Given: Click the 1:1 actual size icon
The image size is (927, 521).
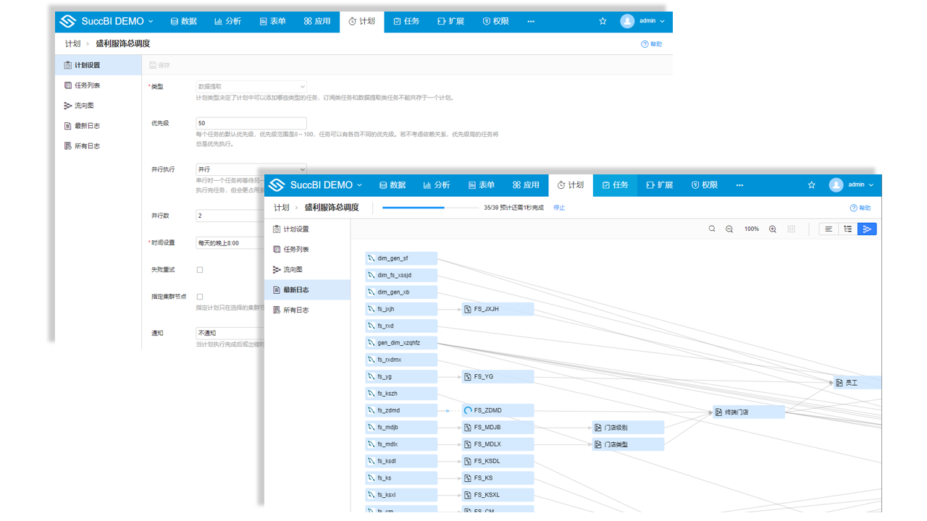Looking at the screenshot, I should click(x=791, y=229).
